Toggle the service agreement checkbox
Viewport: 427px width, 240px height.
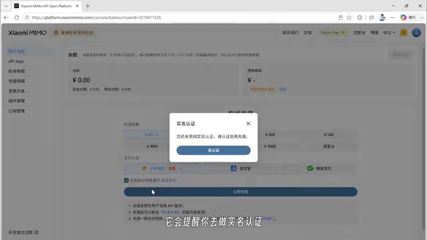coord(126,180)
